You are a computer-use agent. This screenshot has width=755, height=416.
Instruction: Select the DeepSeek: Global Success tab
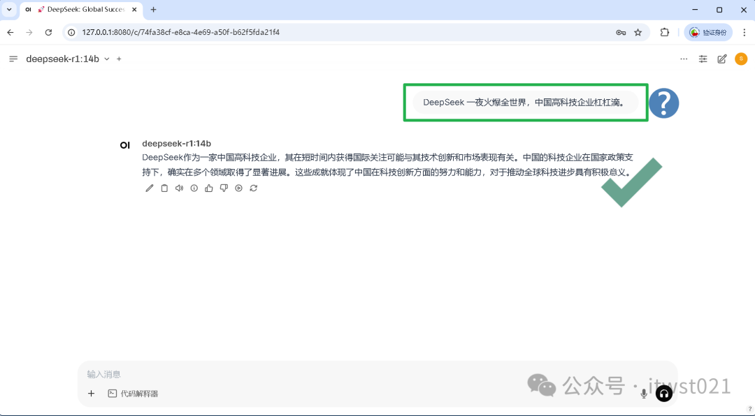click(x=81, y=10)
